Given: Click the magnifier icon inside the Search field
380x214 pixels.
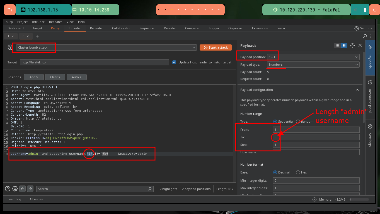Looking at the screenshot, I should pyautogui.click(x=150, y=189).
